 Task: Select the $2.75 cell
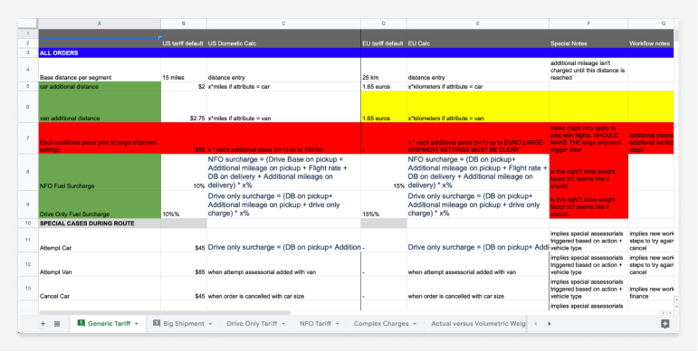click(184, 107)
